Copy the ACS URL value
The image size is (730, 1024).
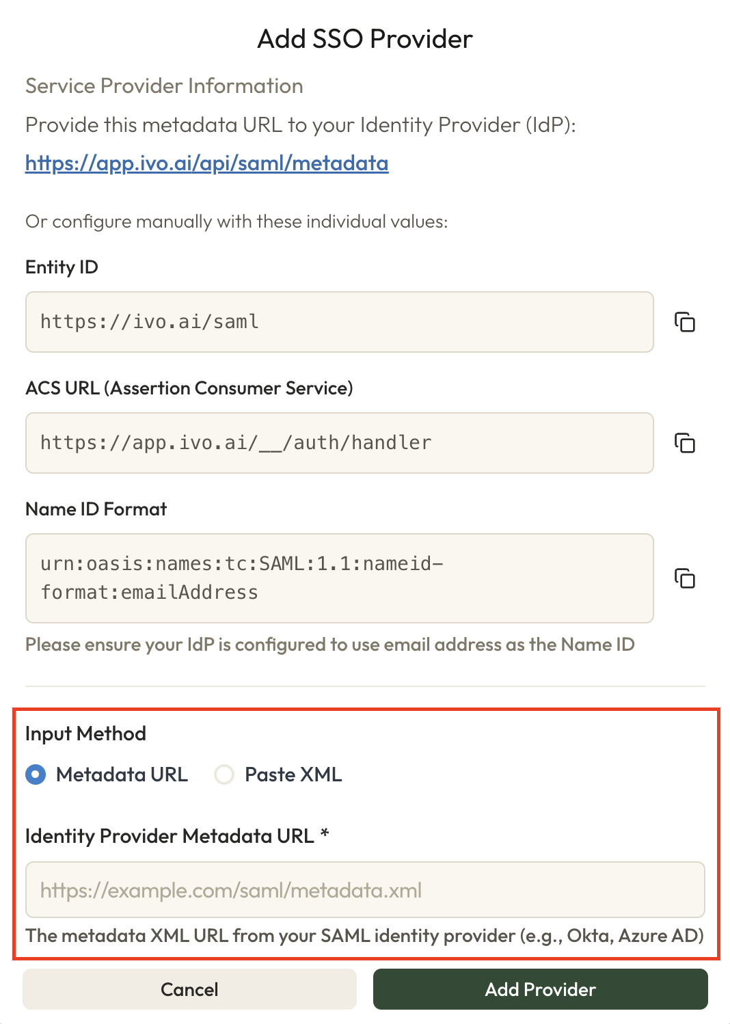pos(684,443)
